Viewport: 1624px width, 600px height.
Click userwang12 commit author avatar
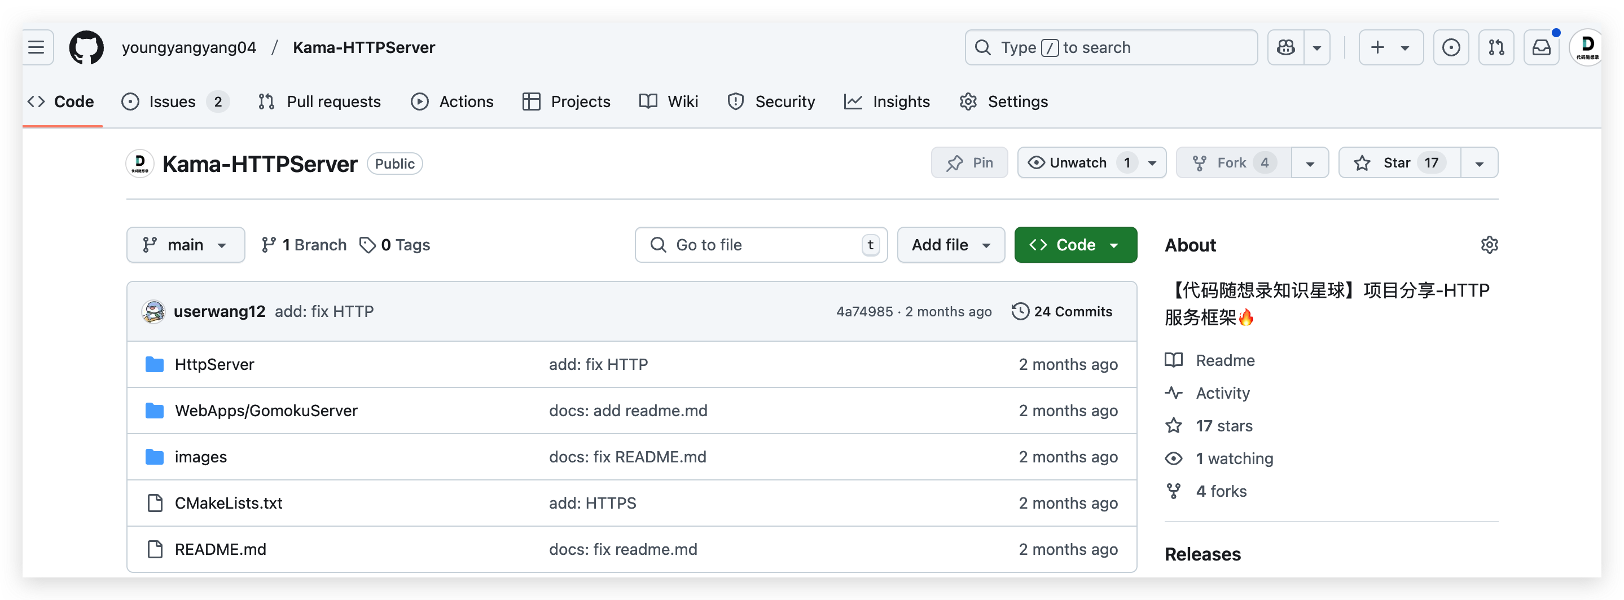[153, 311]
